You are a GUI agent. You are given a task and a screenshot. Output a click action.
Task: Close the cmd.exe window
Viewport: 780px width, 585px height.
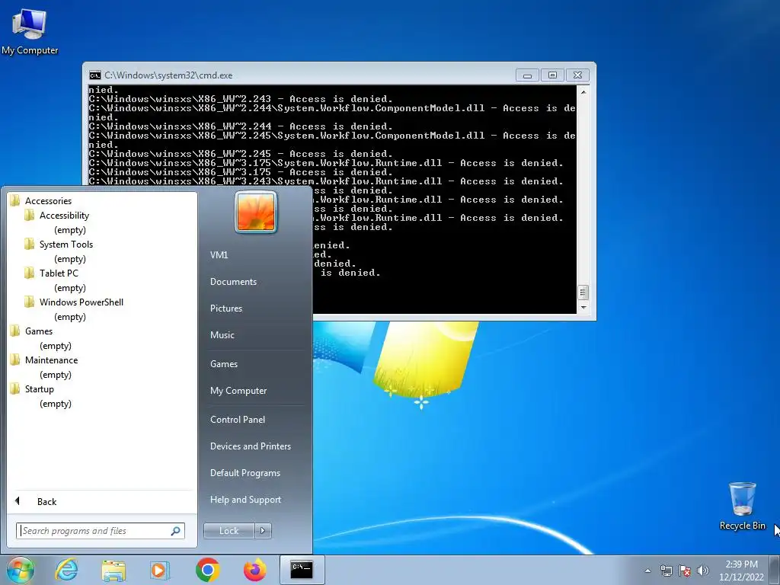tap(577, 75)
